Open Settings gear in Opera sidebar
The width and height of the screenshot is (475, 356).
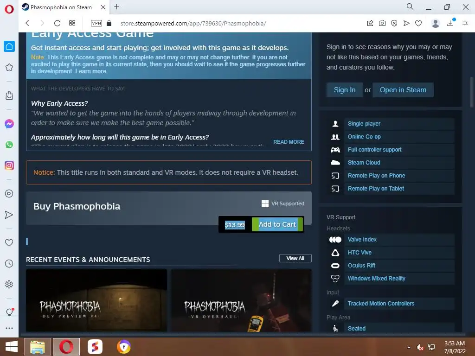9,284
